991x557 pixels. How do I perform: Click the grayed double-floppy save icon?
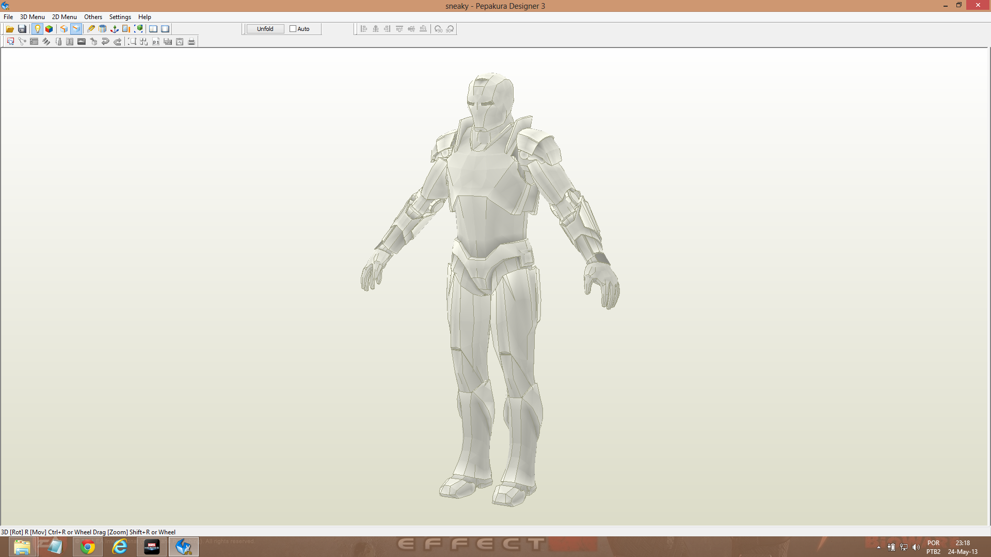168,42
